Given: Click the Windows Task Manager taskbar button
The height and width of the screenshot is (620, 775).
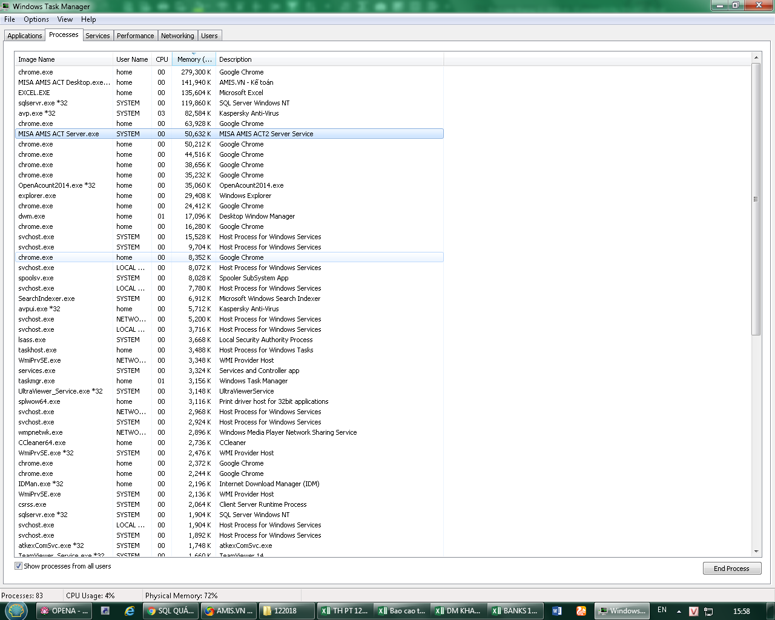Looking at the screenshot, I should coord(622,611).
